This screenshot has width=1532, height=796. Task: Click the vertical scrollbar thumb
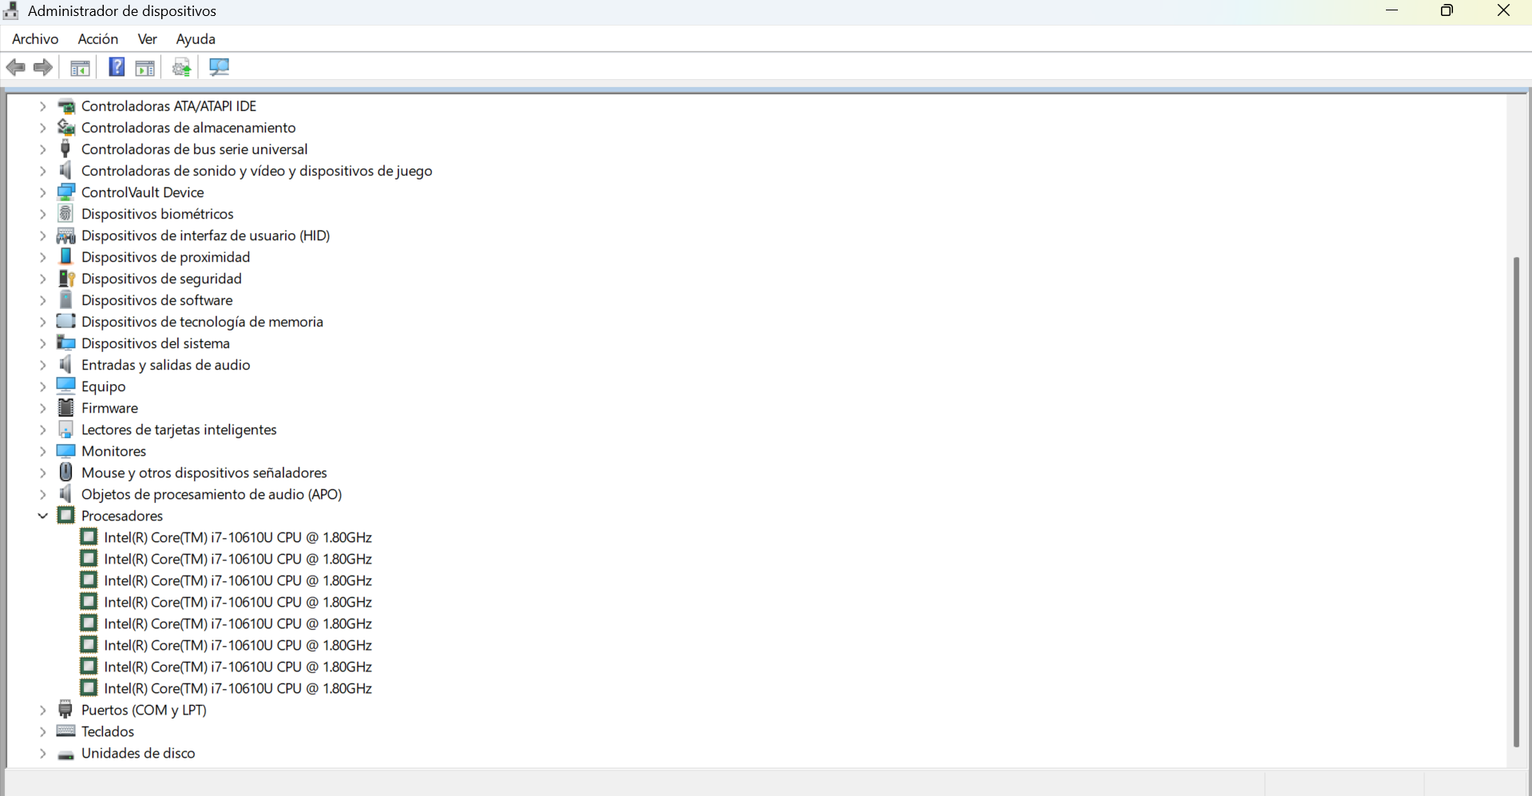click(x=1516, y=501)
